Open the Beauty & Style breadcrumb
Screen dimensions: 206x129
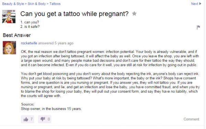[13, 4]
